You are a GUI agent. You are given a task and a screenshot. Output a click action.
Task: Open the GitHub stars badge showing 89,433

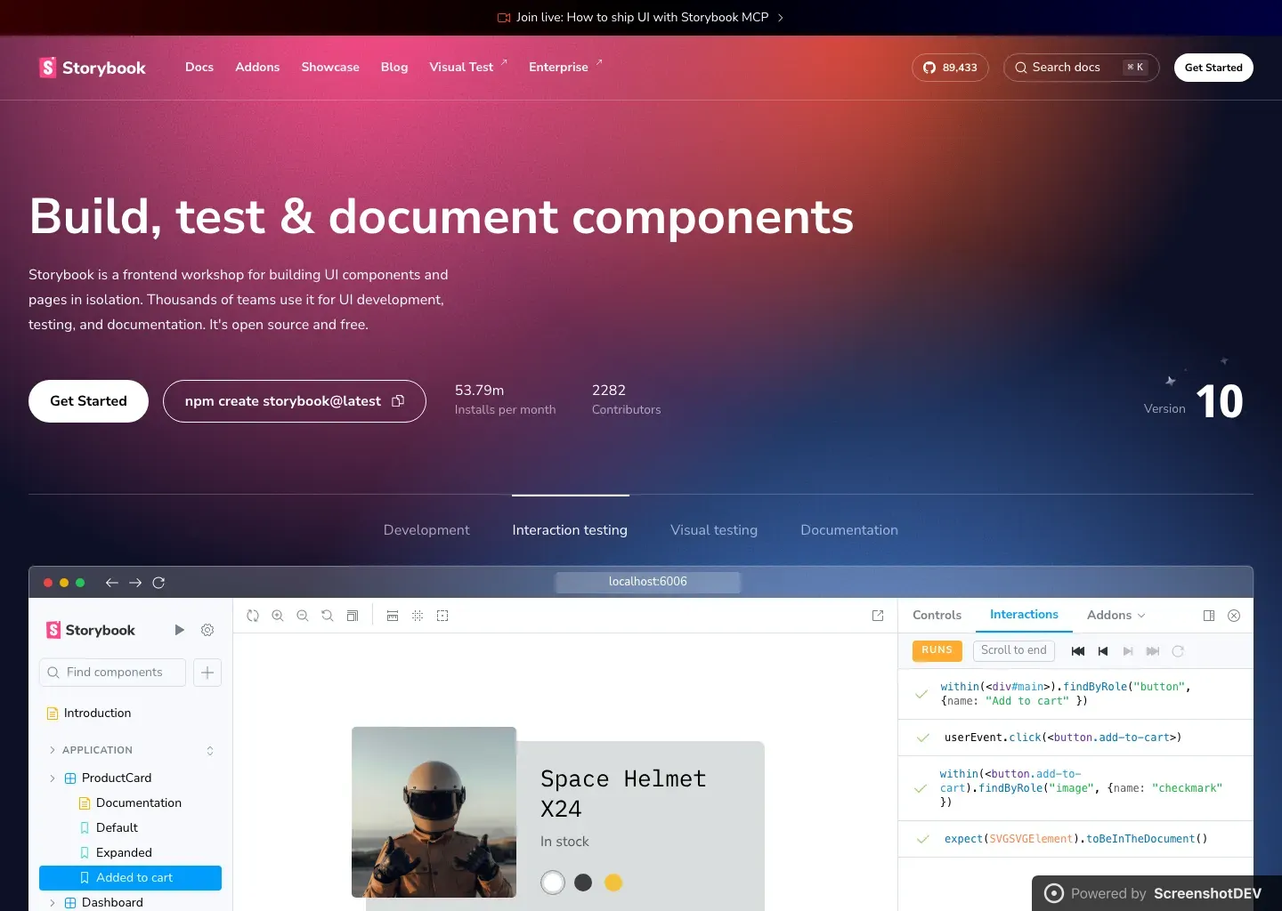click(950, 68)
